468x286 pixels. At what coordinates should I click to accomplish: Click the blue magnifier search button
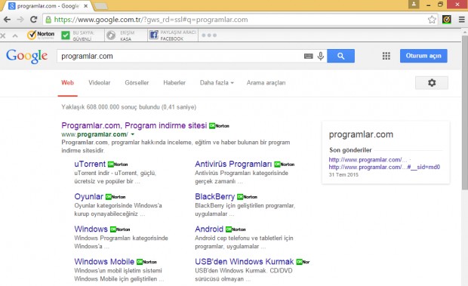341,56
